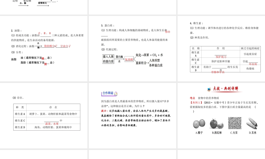The image size is (265, 159).
Task: Click the boxed text 摄入人体的蛋白质
Action: tap(108, 59)
